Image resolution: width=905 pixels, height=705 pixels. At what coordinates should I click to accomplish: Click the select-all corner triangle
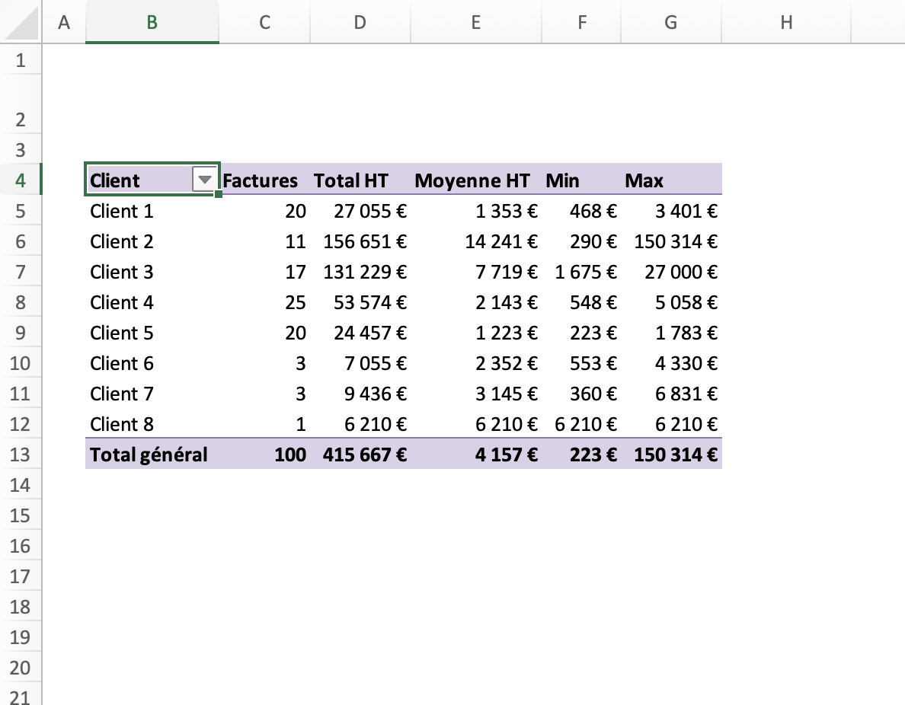pos(21,22)
